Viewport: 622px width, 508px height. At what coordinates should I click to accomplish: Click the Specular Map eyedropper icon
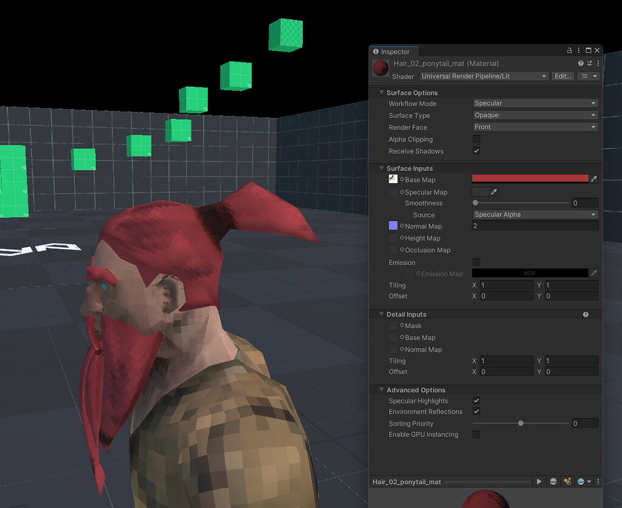[x=494, y=192]
